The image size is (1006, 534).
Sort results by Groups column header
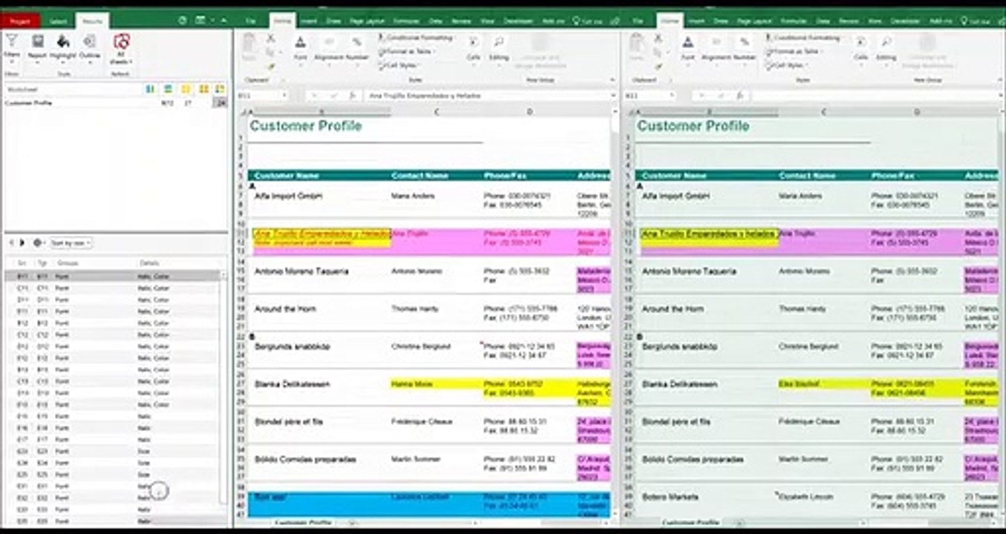(68, 263)
